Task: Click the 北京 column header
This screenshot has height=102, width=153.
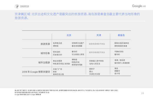Action: [x=69, y=35]
